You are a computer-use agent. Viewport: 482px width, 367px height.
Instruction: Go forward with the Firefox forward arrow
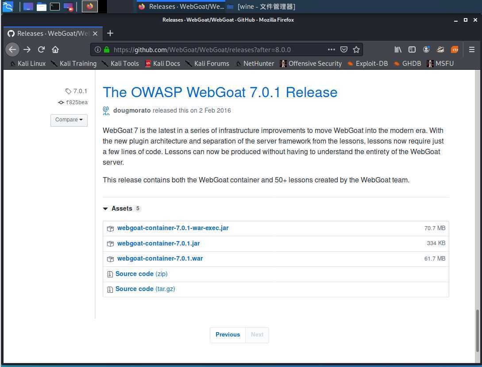27,49
